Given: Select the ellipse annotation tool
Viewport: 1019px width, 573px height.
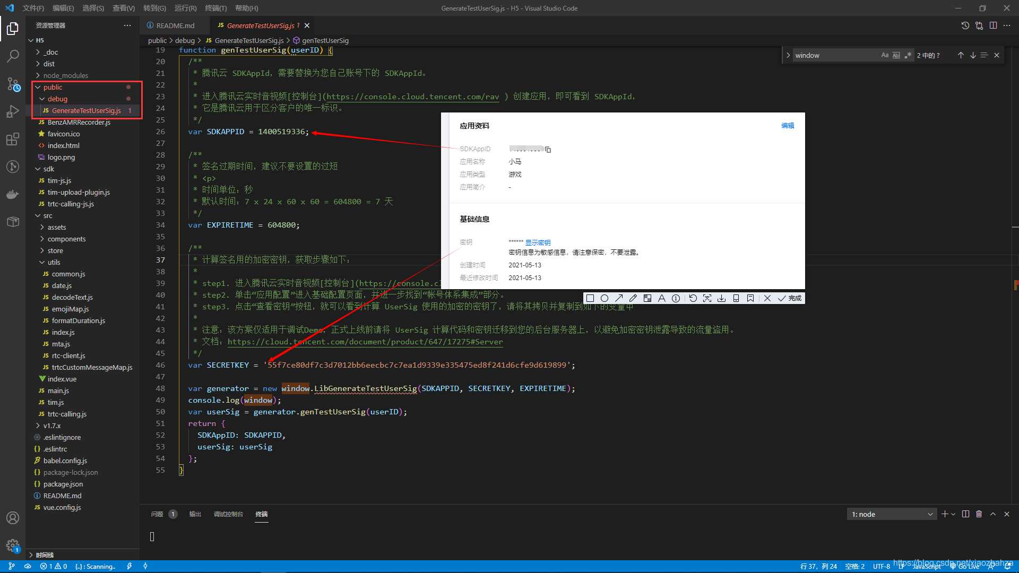Looking at the screenshot, I should (605, 298).
